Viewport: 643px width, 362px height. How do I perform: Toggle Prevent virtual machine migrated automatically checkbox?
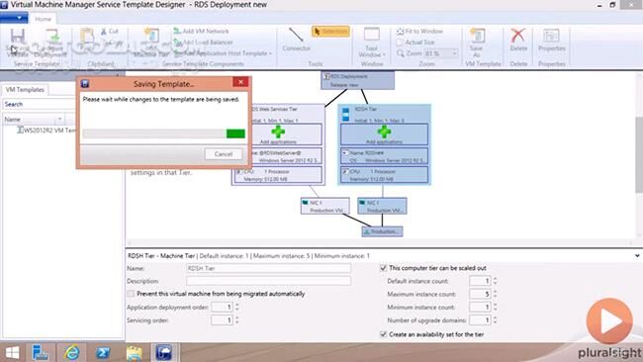(131, 294)
